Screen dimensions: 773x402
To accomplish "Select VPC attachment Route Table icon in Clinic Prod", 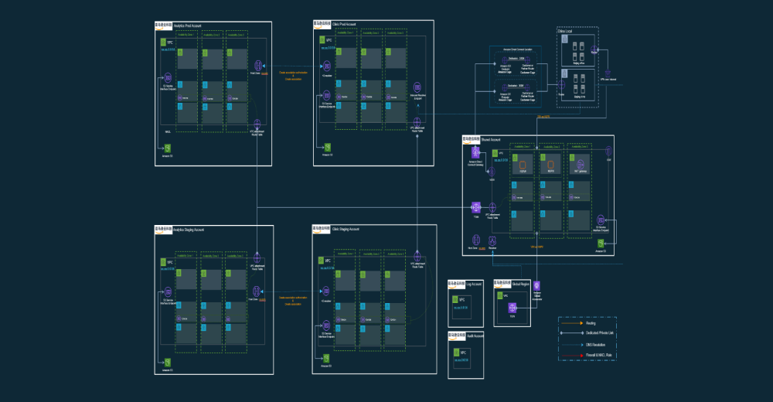I will (417, 121).
